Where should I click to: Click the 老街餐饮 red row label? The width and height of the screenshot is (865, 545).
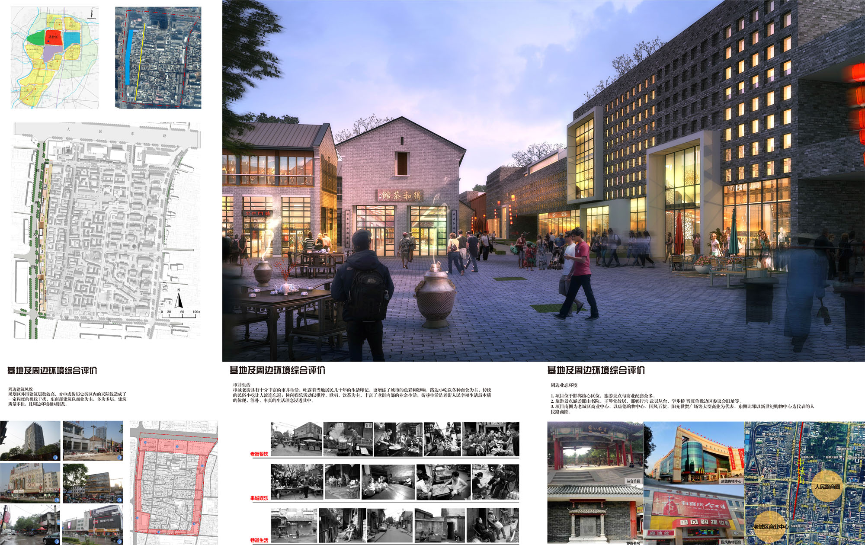coord(259,454)
